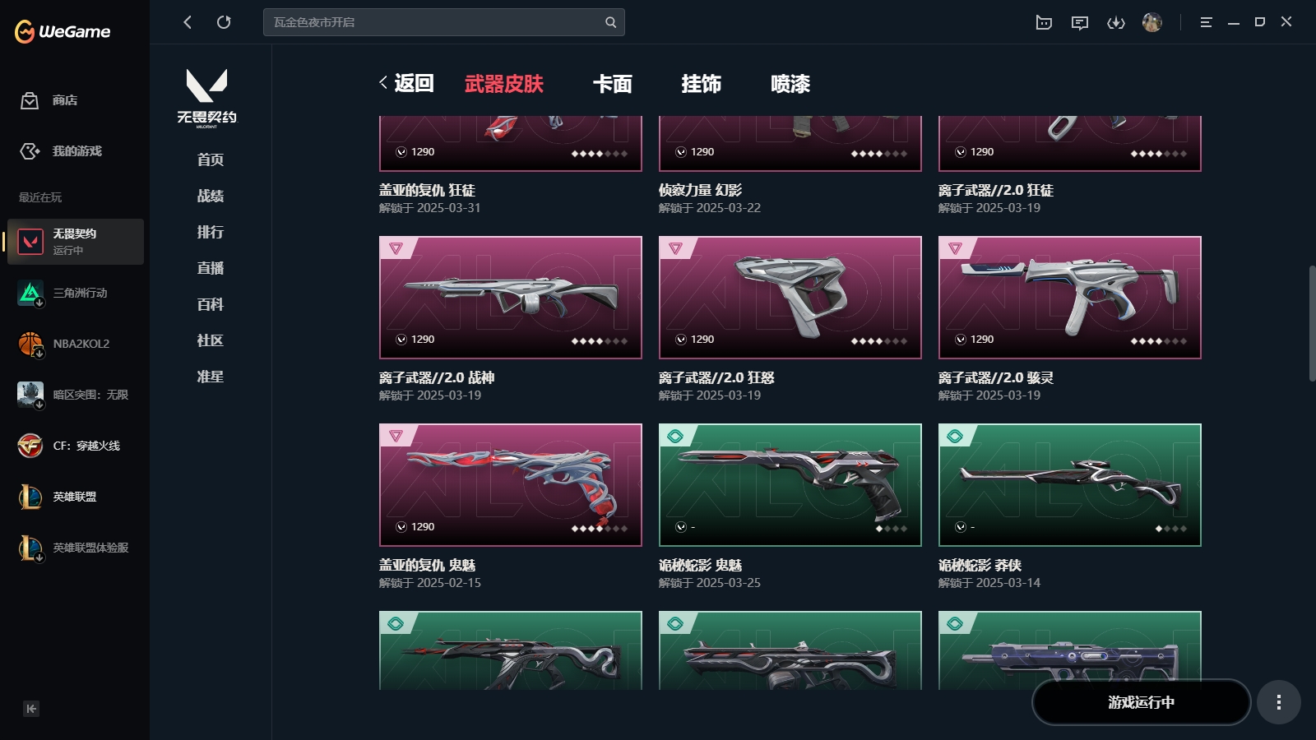Open the three-dot menu beside 游戏运行中
1316x740 pixels.
pyautogui.click(x=1278, y=702)
